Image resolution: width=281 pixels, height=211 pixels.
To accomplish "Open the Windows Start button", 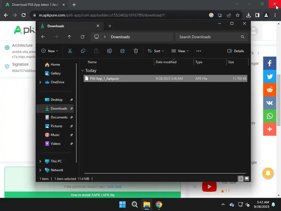I will 123,204.
